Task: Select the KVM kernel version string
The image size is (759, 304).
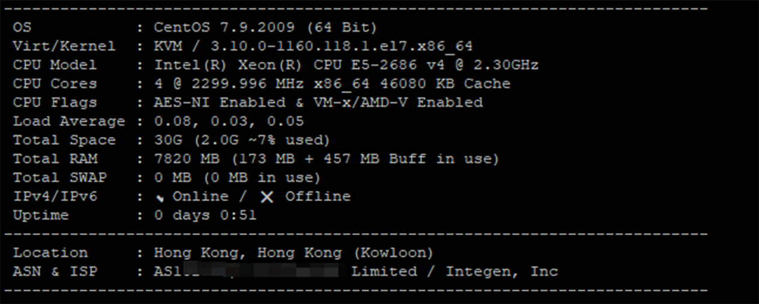Action: pyautogui.click(x=313, y=47)
